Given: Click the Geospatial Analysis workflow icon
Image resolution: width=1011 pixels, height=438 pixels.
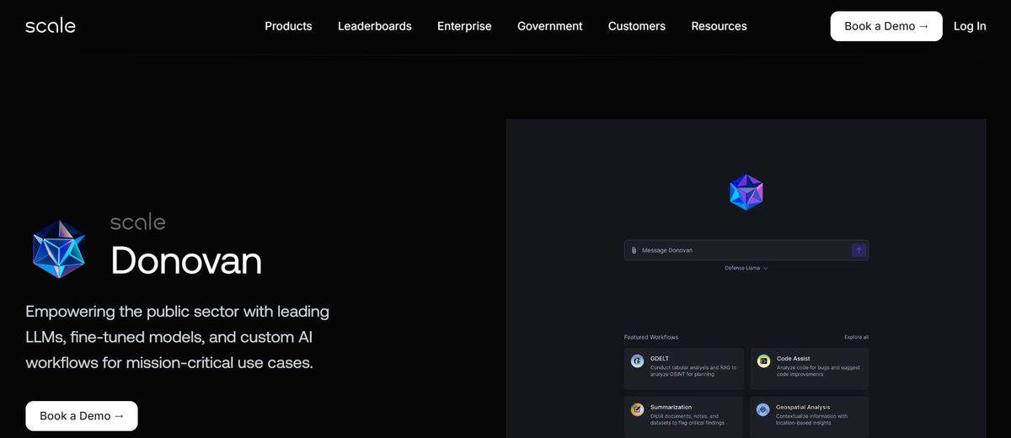Looking at the screenshot, I should 763,410.
